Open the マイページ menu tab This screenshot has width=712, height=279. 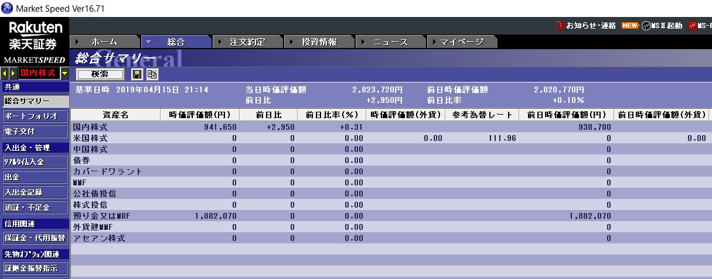click(462, 42)
